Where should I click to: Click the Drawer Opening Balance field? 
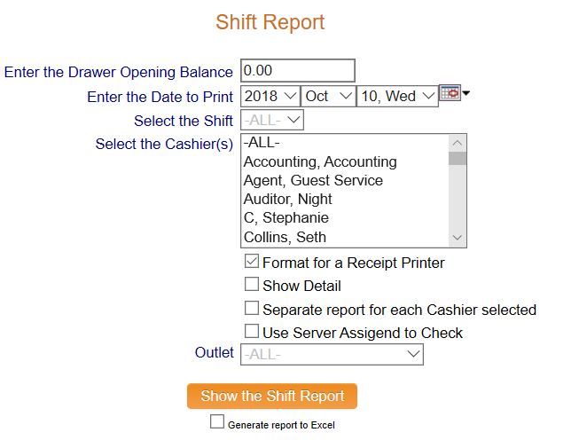point(297,71)
